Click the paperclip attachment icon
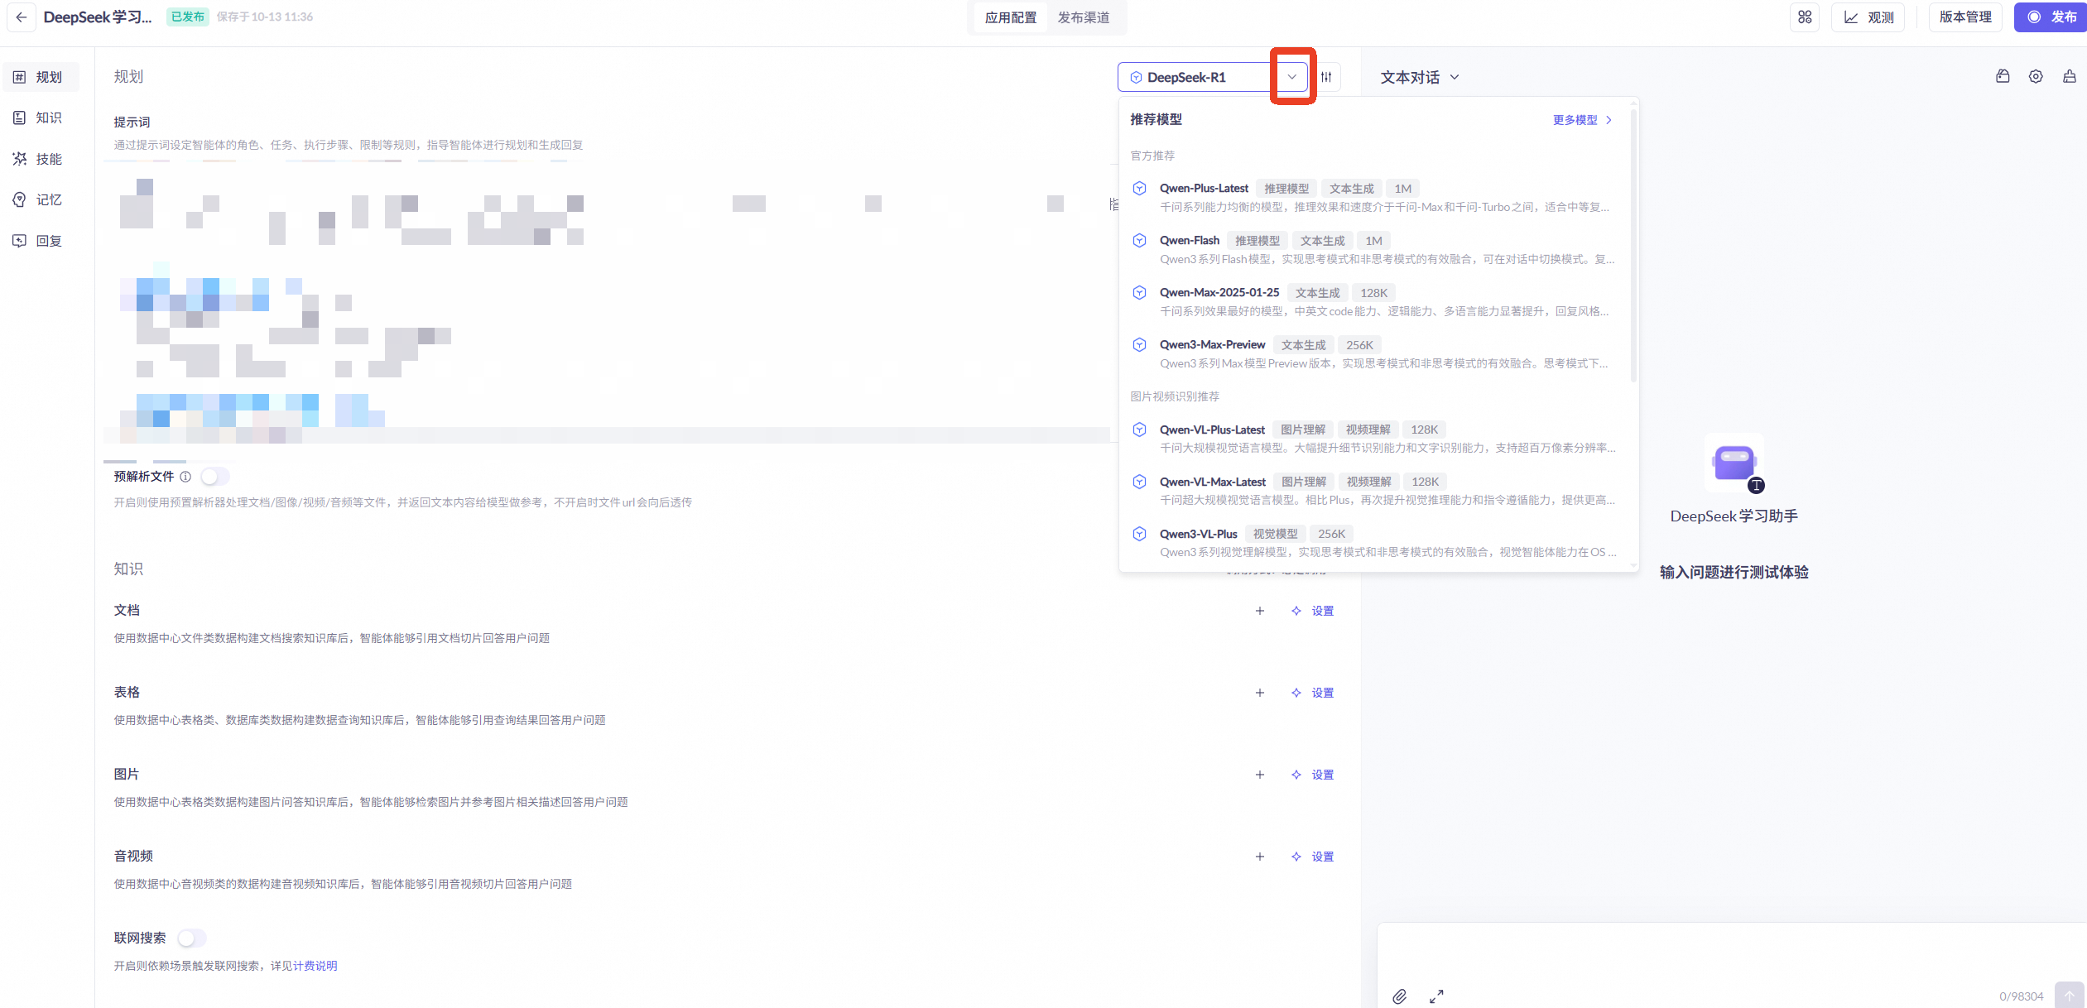The width and height of the screenshot is (2087, 1008). tap(1399, 996)
